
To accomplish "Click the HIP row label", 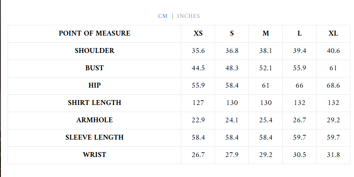I will (x=94, y=85).
